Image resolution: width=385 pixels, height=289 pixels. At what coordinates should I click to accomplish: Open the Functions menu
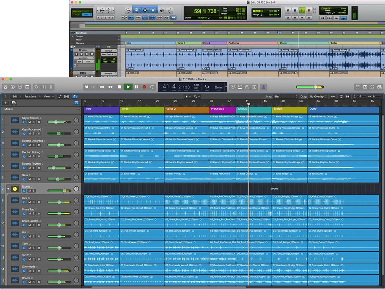pos(31,96)
